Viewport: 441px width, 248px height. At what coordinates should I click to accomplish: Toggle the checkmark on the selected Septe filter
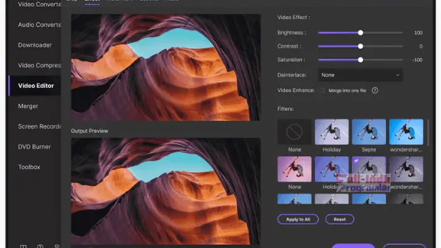coord(356,161)
